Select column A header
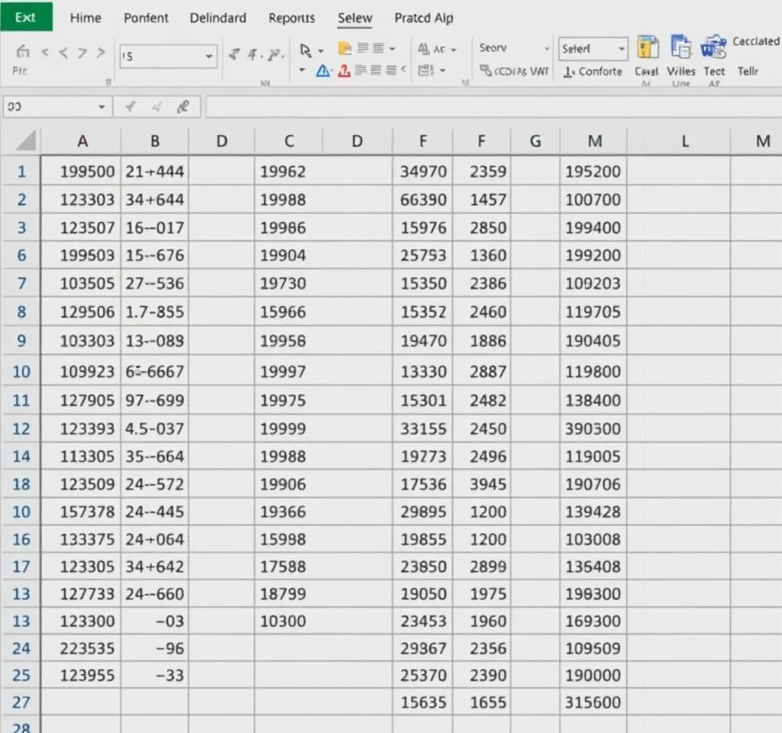Image resolution: width=782 pixels, height=733 pixels. 82,141
